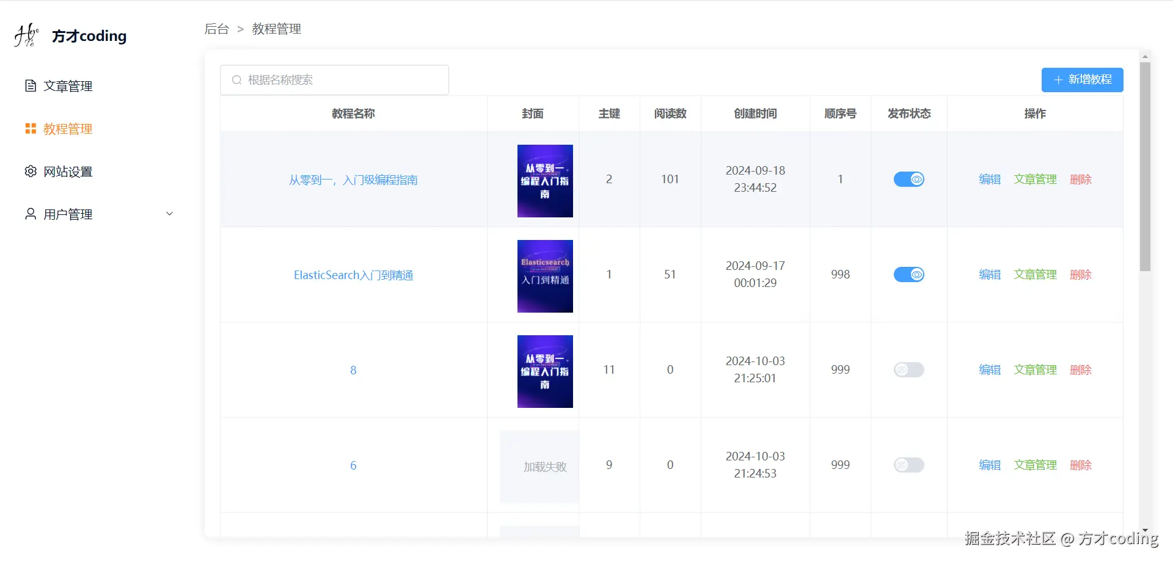The width and height of the screenshot is (1173, 563).
Task: Click the 顺序号 column header
Action: (x=840, y=114)
